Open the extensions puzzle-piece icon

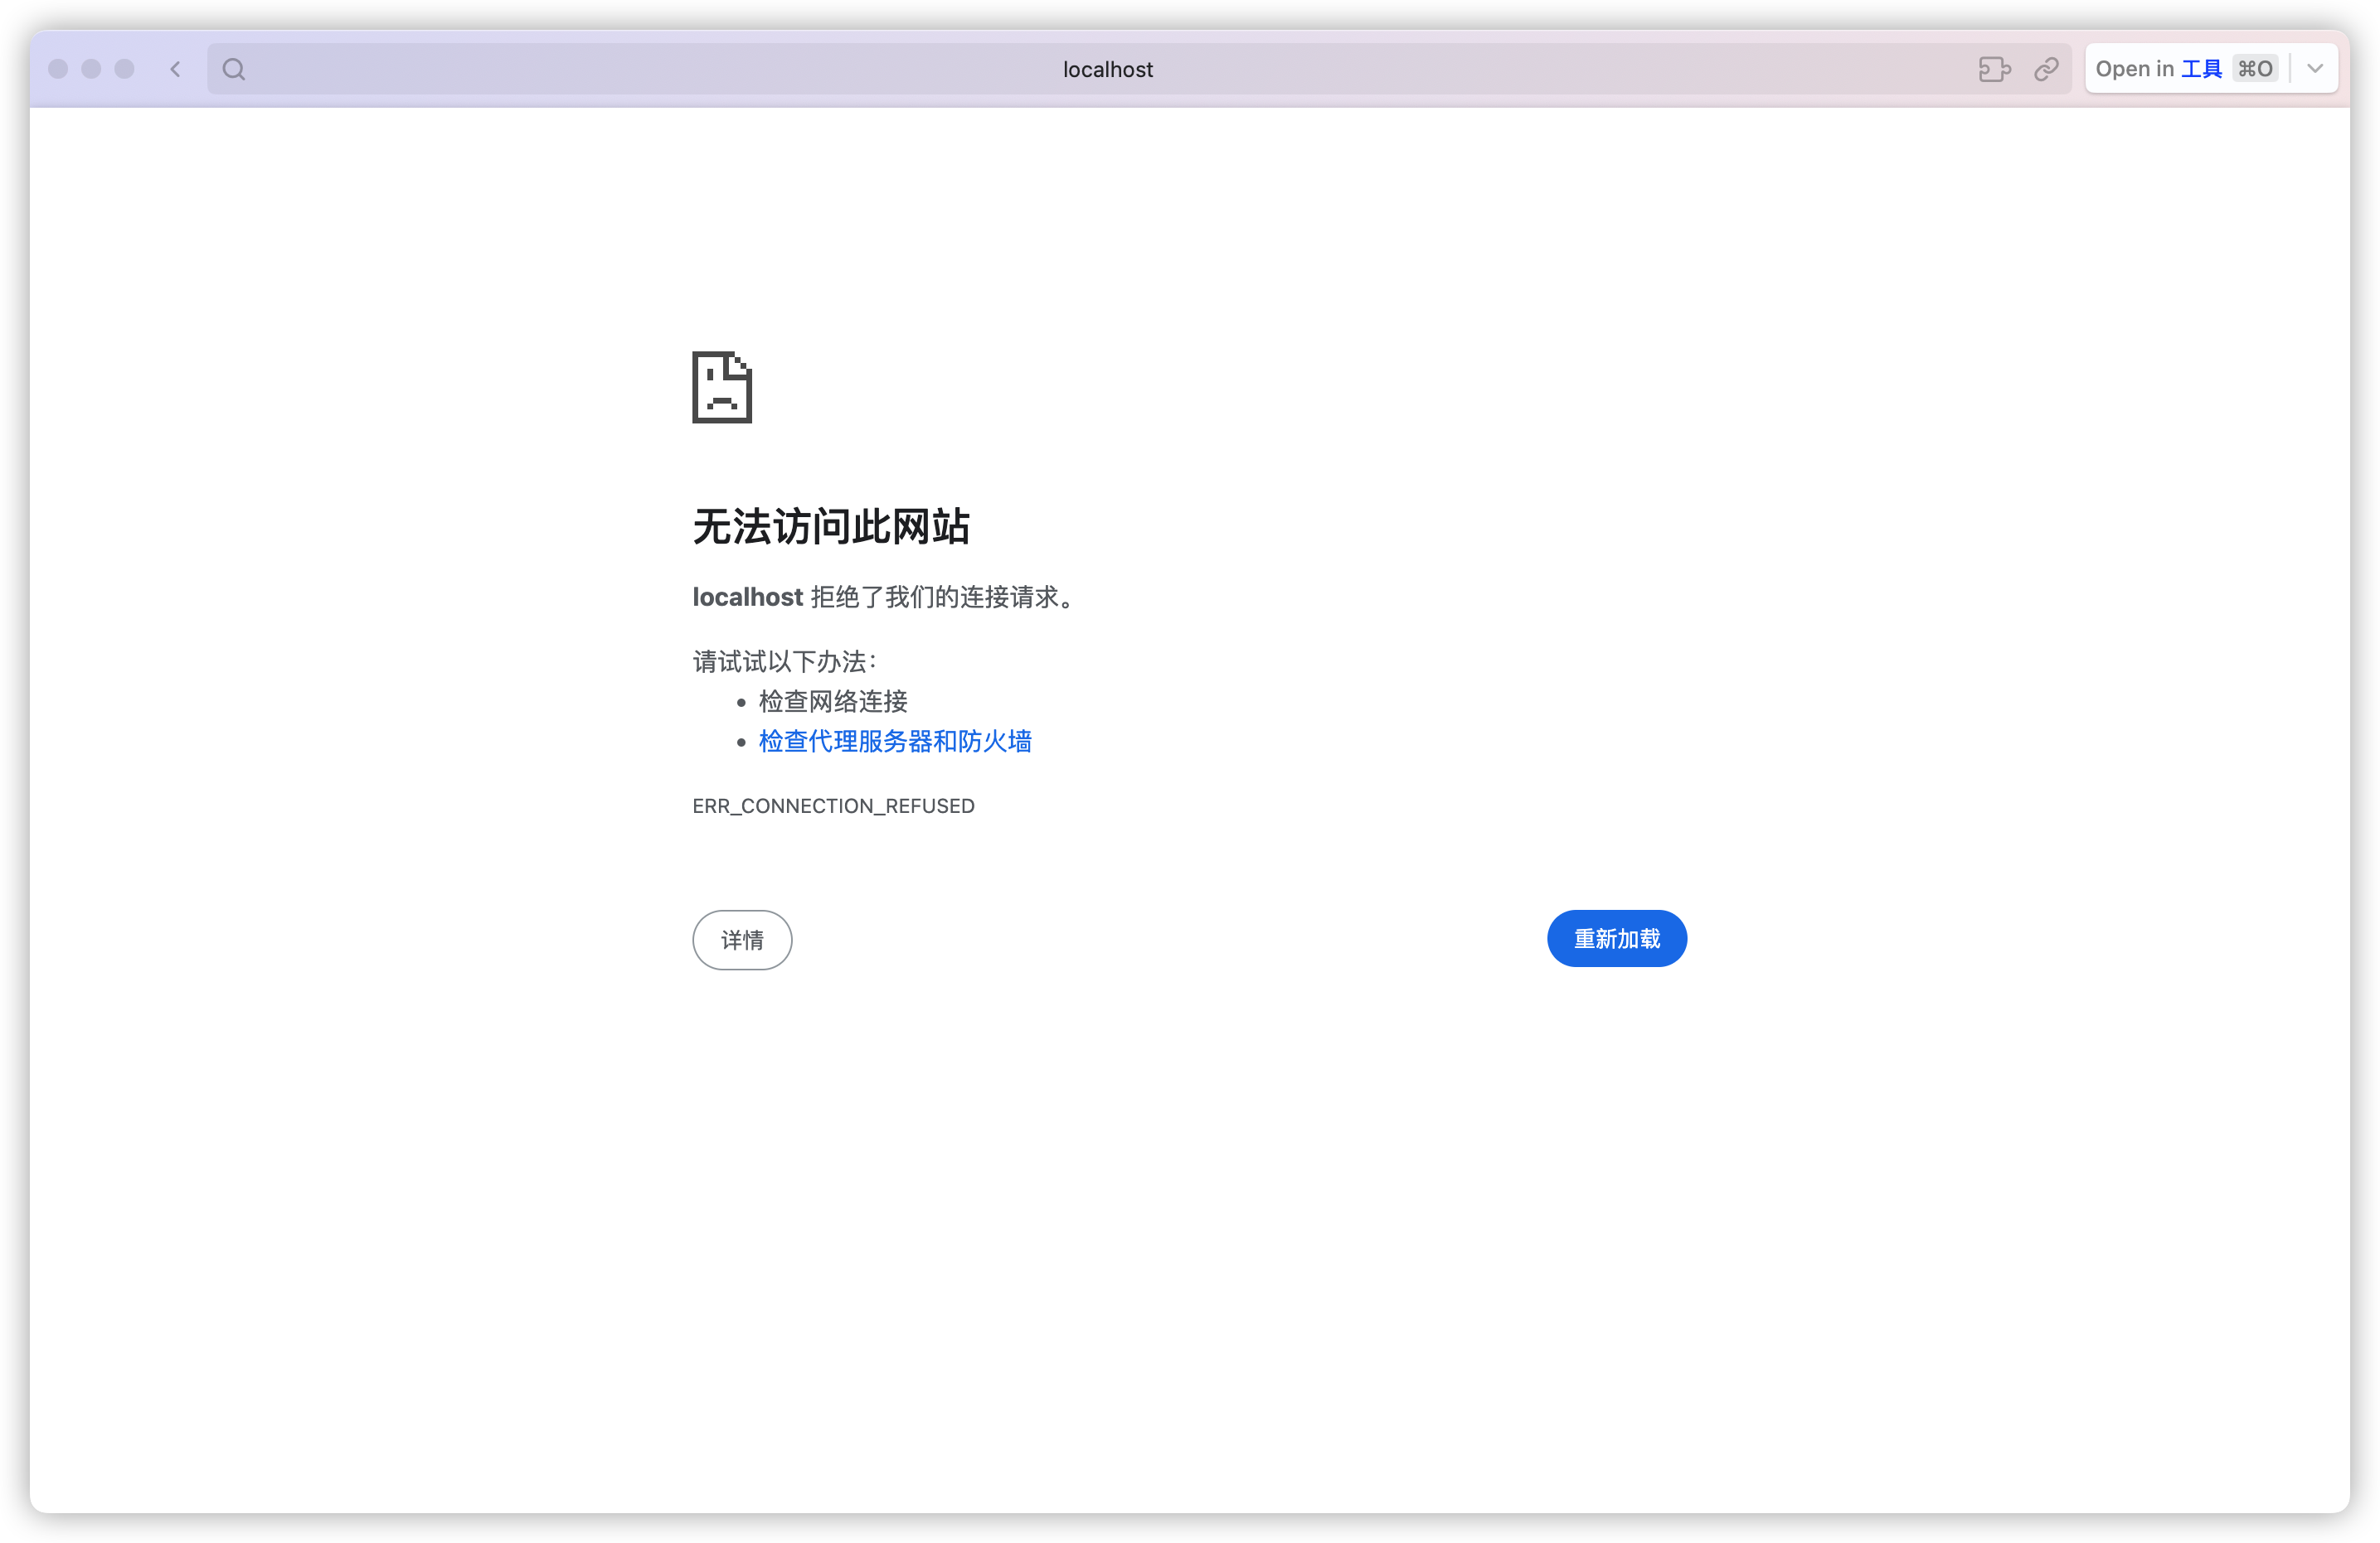tap(1994, 69)
